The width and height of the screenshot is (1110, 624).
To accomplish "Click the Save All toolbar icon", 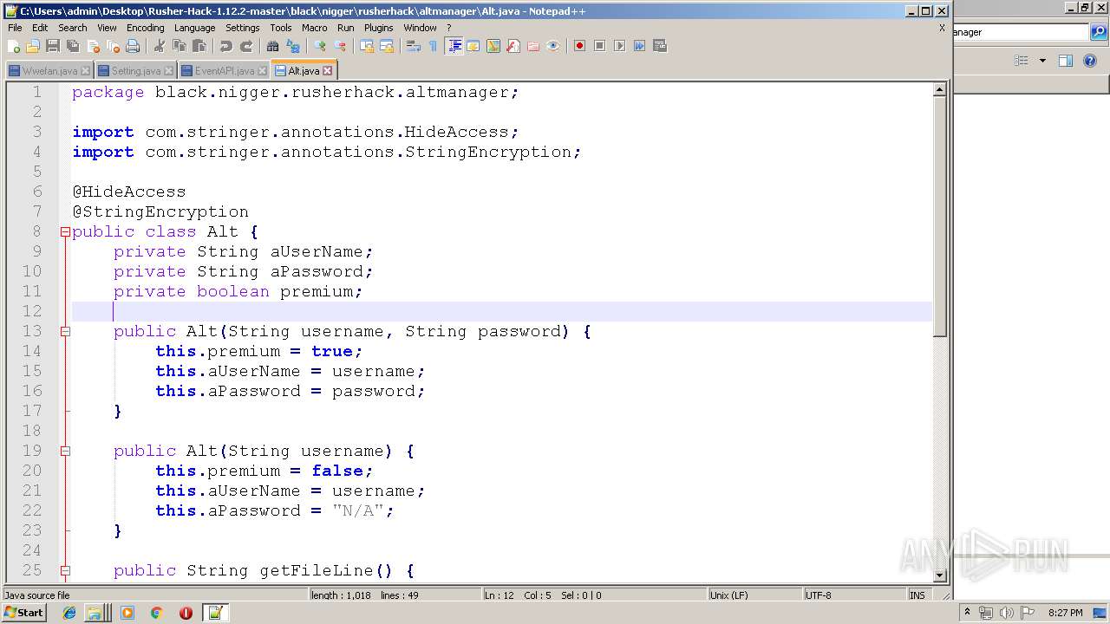I will coord(73,46).
